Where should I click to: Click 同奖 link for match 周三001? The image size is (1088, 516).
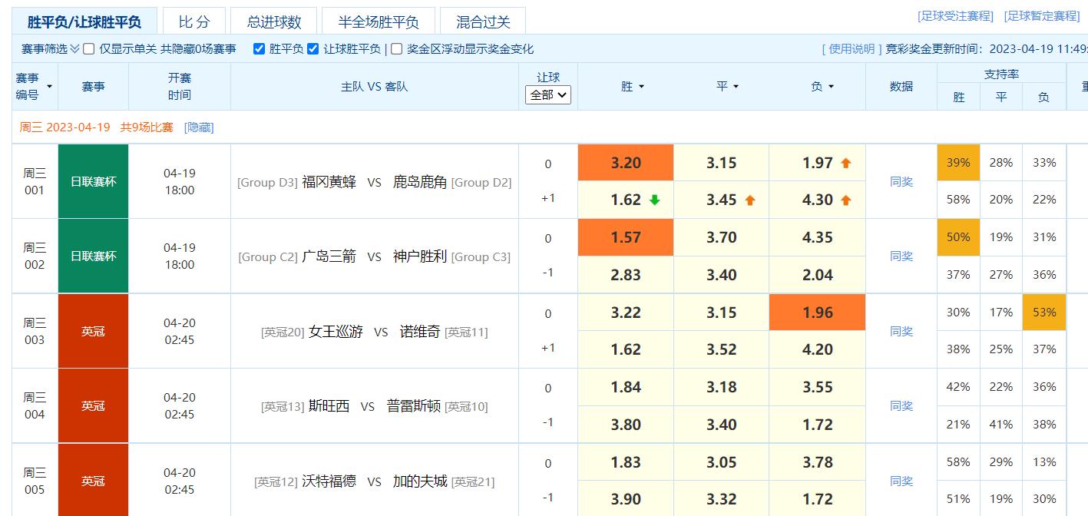(x=901, y=181)
